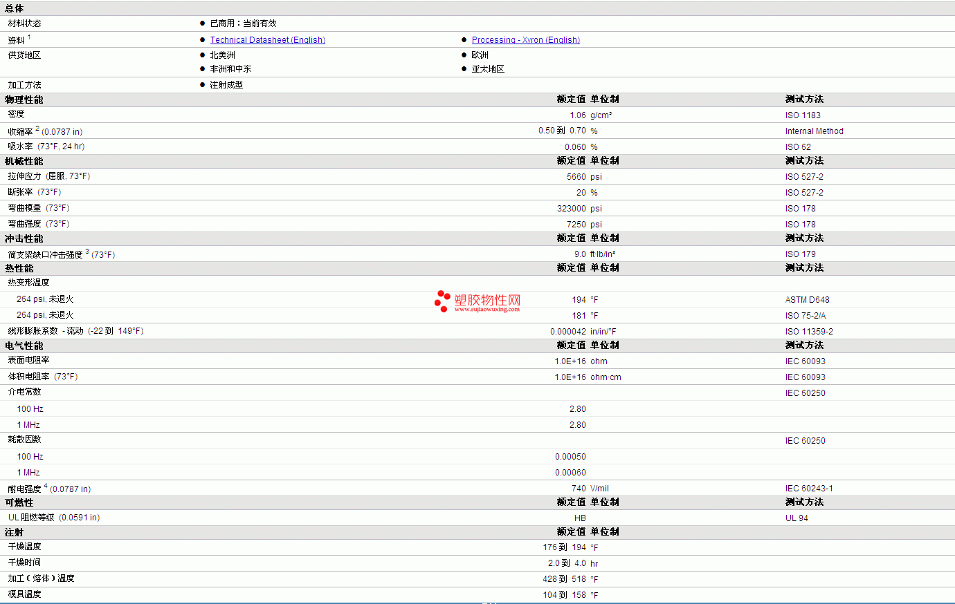Click the 供货地区 row label

click(x=25, y=55)
